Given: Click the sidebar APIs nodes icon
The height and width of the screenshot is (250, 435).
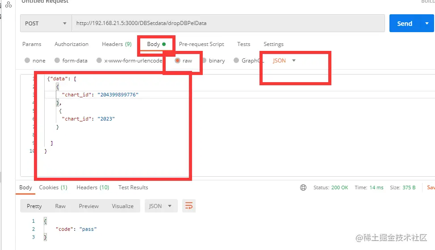Looking at the screenshot, I should [x=8, y=4].
